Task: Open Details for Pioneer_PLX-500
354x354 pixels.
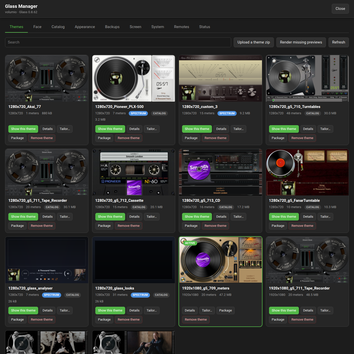Action: pos(134,129)
